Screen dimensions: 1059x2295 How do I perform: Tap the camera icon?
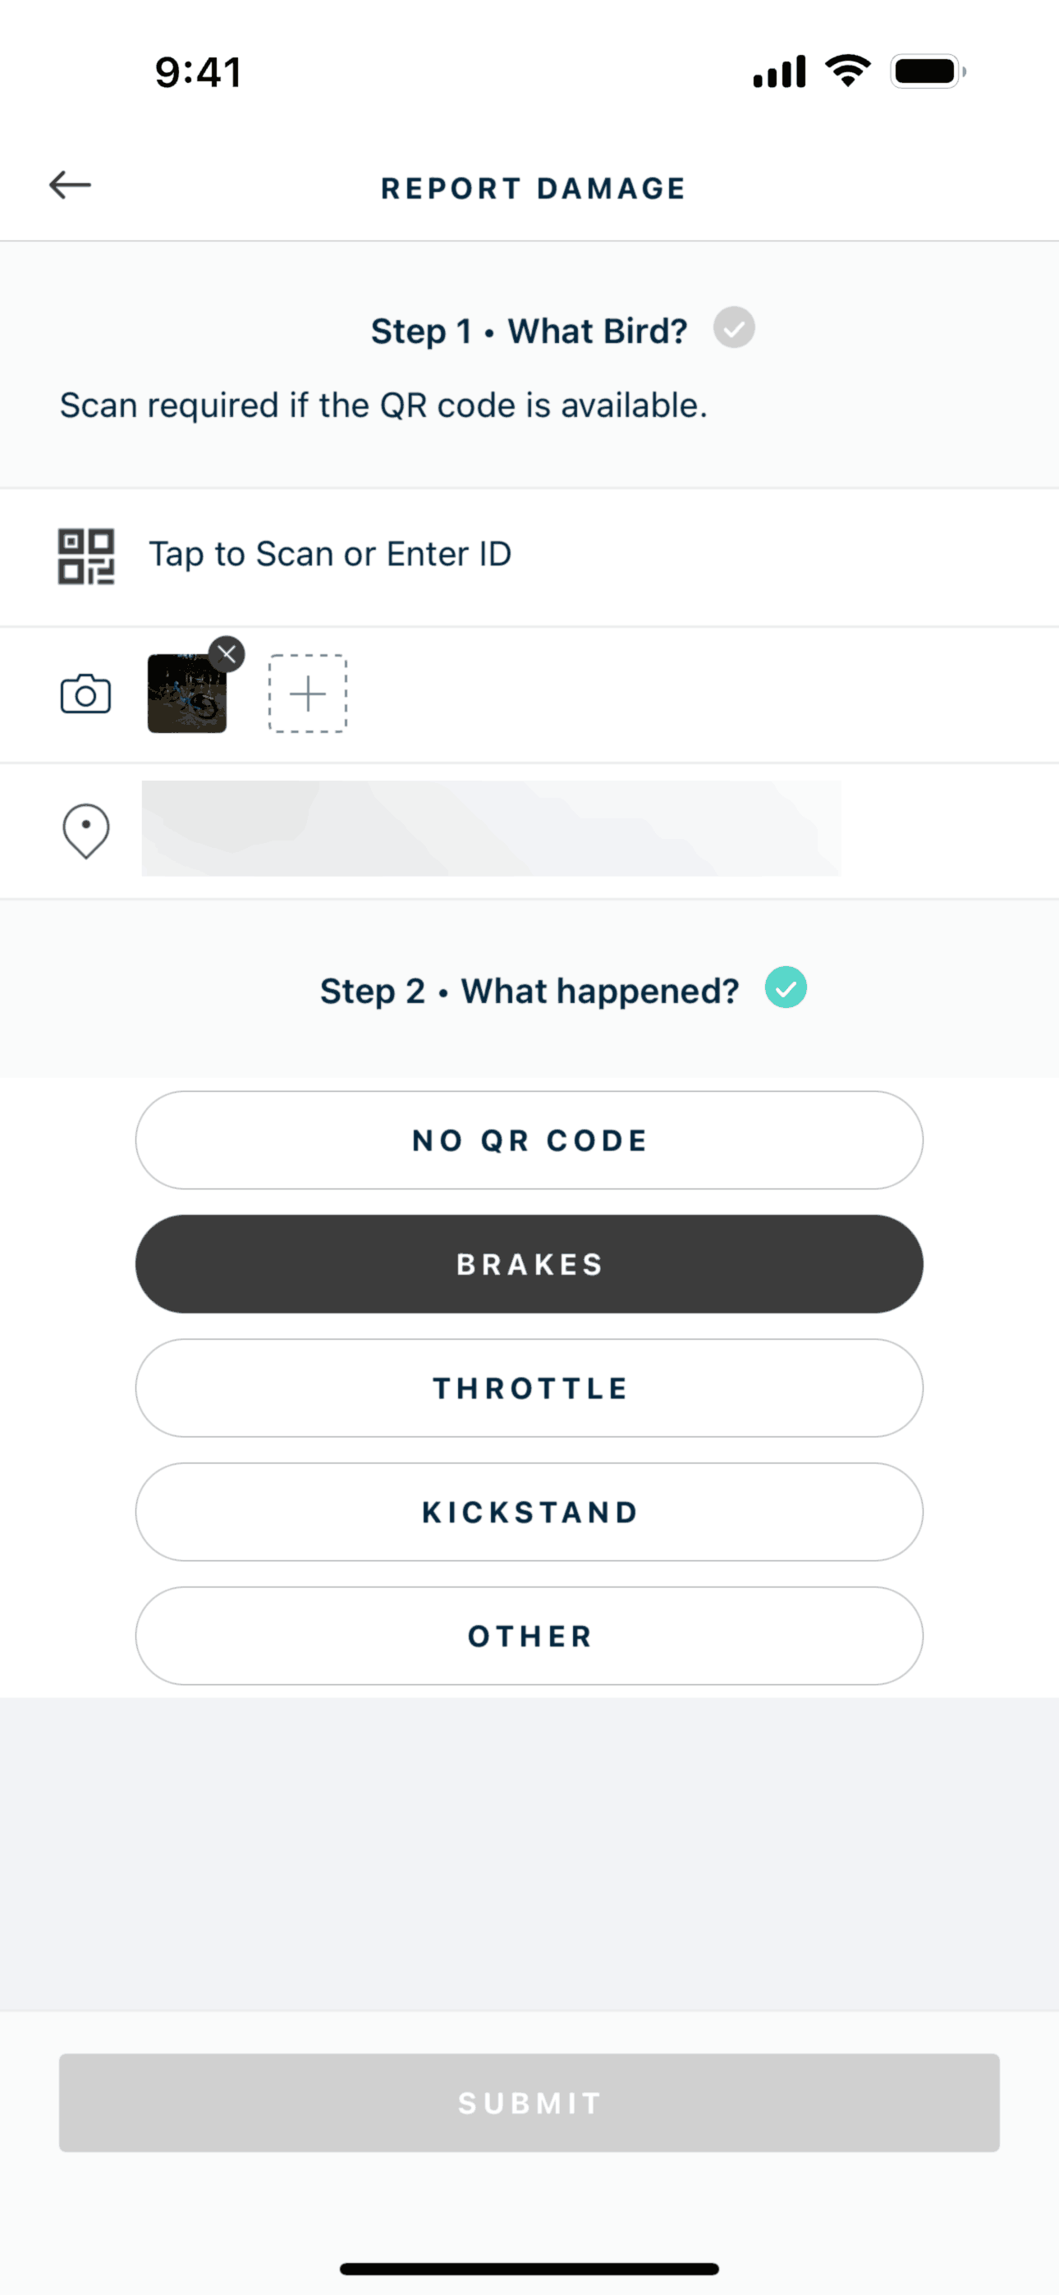pyautogui.click(x=85, y=695)
